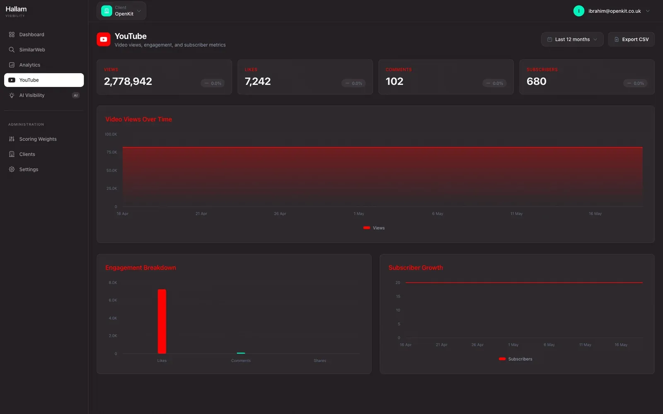This screenshot has height=414, width=663.
Task: Click the AI Visibility lightbulb icon
Action: (x=12, y=95)
